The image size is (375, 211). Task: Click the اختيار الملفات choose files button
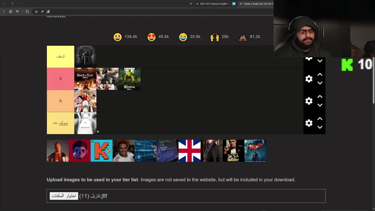(64, 196)
